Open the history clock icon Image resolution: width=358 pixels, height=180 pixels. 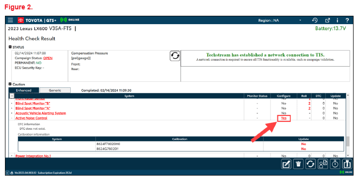[314, 20]
